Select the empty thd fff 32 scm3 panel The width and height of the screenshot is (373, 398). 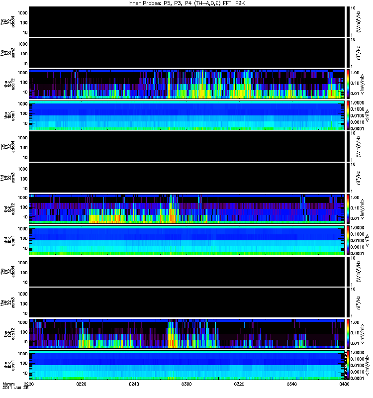click(x=187, y=178)
